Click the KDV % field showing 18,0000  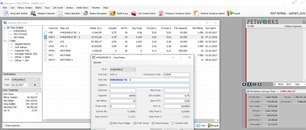tap(177, 106)
